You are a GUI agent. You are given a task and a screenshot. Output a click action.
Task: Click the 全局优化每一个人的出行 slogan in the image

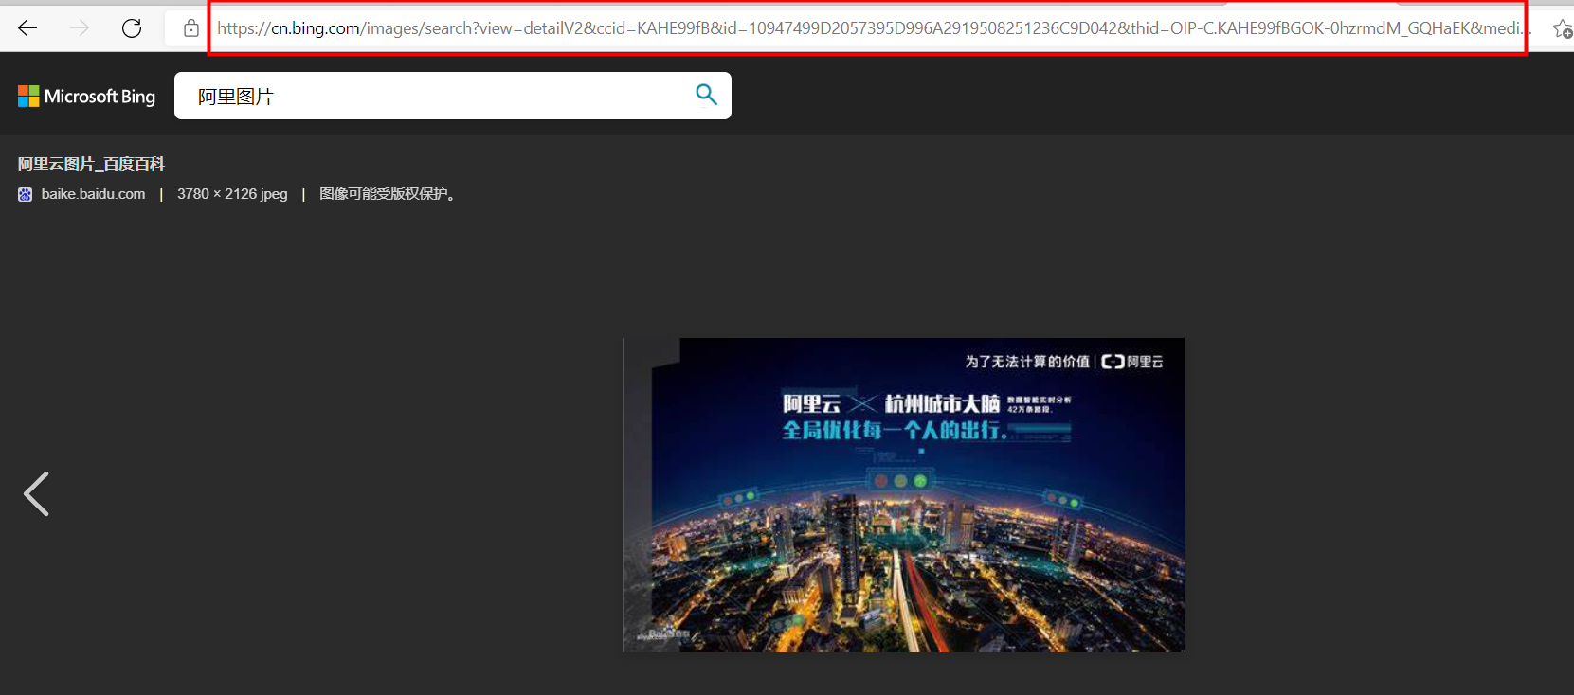click(894, 431)
